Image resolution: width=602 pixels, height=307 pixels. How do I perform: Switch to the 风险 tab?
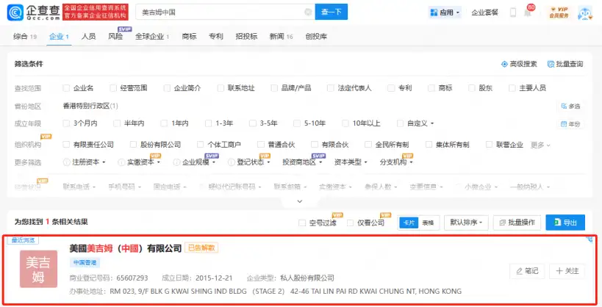point(115,36)
